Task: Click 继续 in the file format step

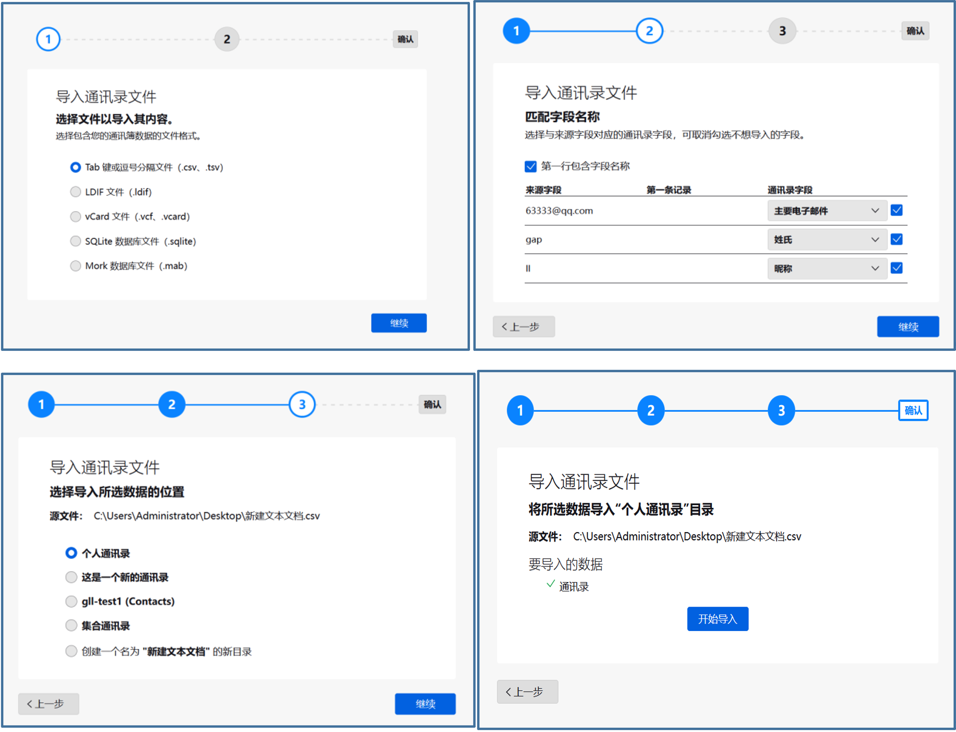Action: click(x=398, y=323)
